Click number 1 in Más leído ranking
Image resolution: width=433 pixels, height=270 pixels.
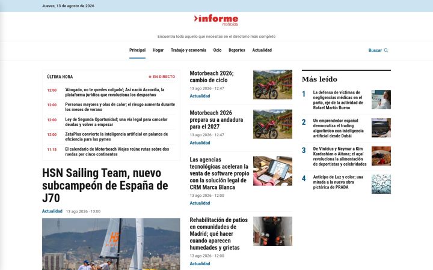pos(304,94)
